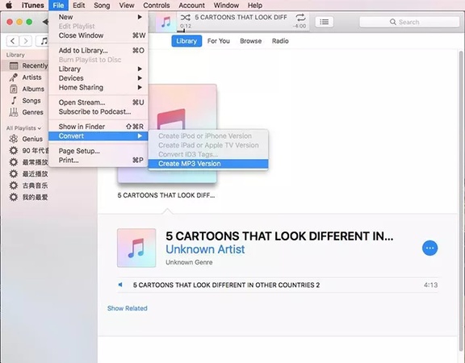Expand the Devices submenu
This screenshot has height=363, width=465.
coord(98,78)
